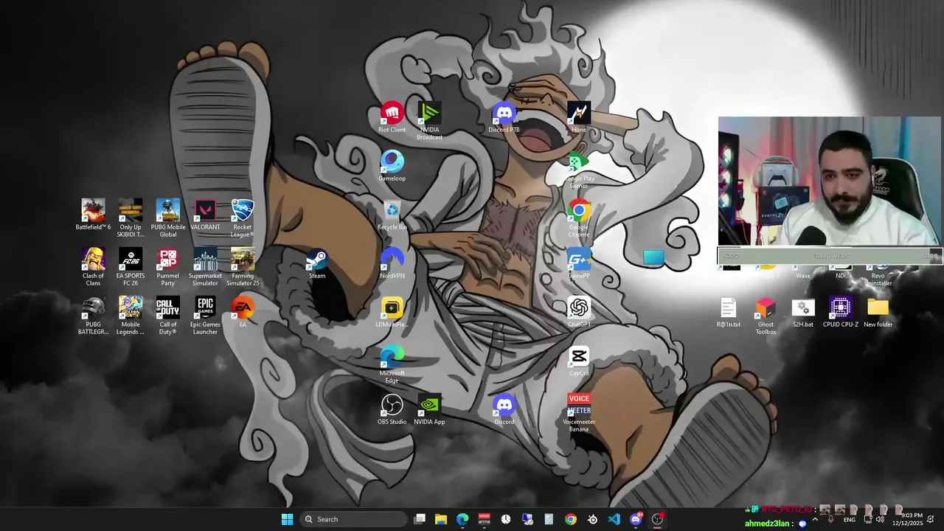Select the Recycle Bin icon
Screen dimensions: 944x531
(x=392, y=215)
